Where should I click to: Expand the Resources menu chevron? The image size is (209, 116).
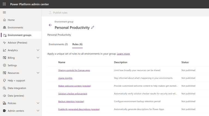click(x=38, y=73)
